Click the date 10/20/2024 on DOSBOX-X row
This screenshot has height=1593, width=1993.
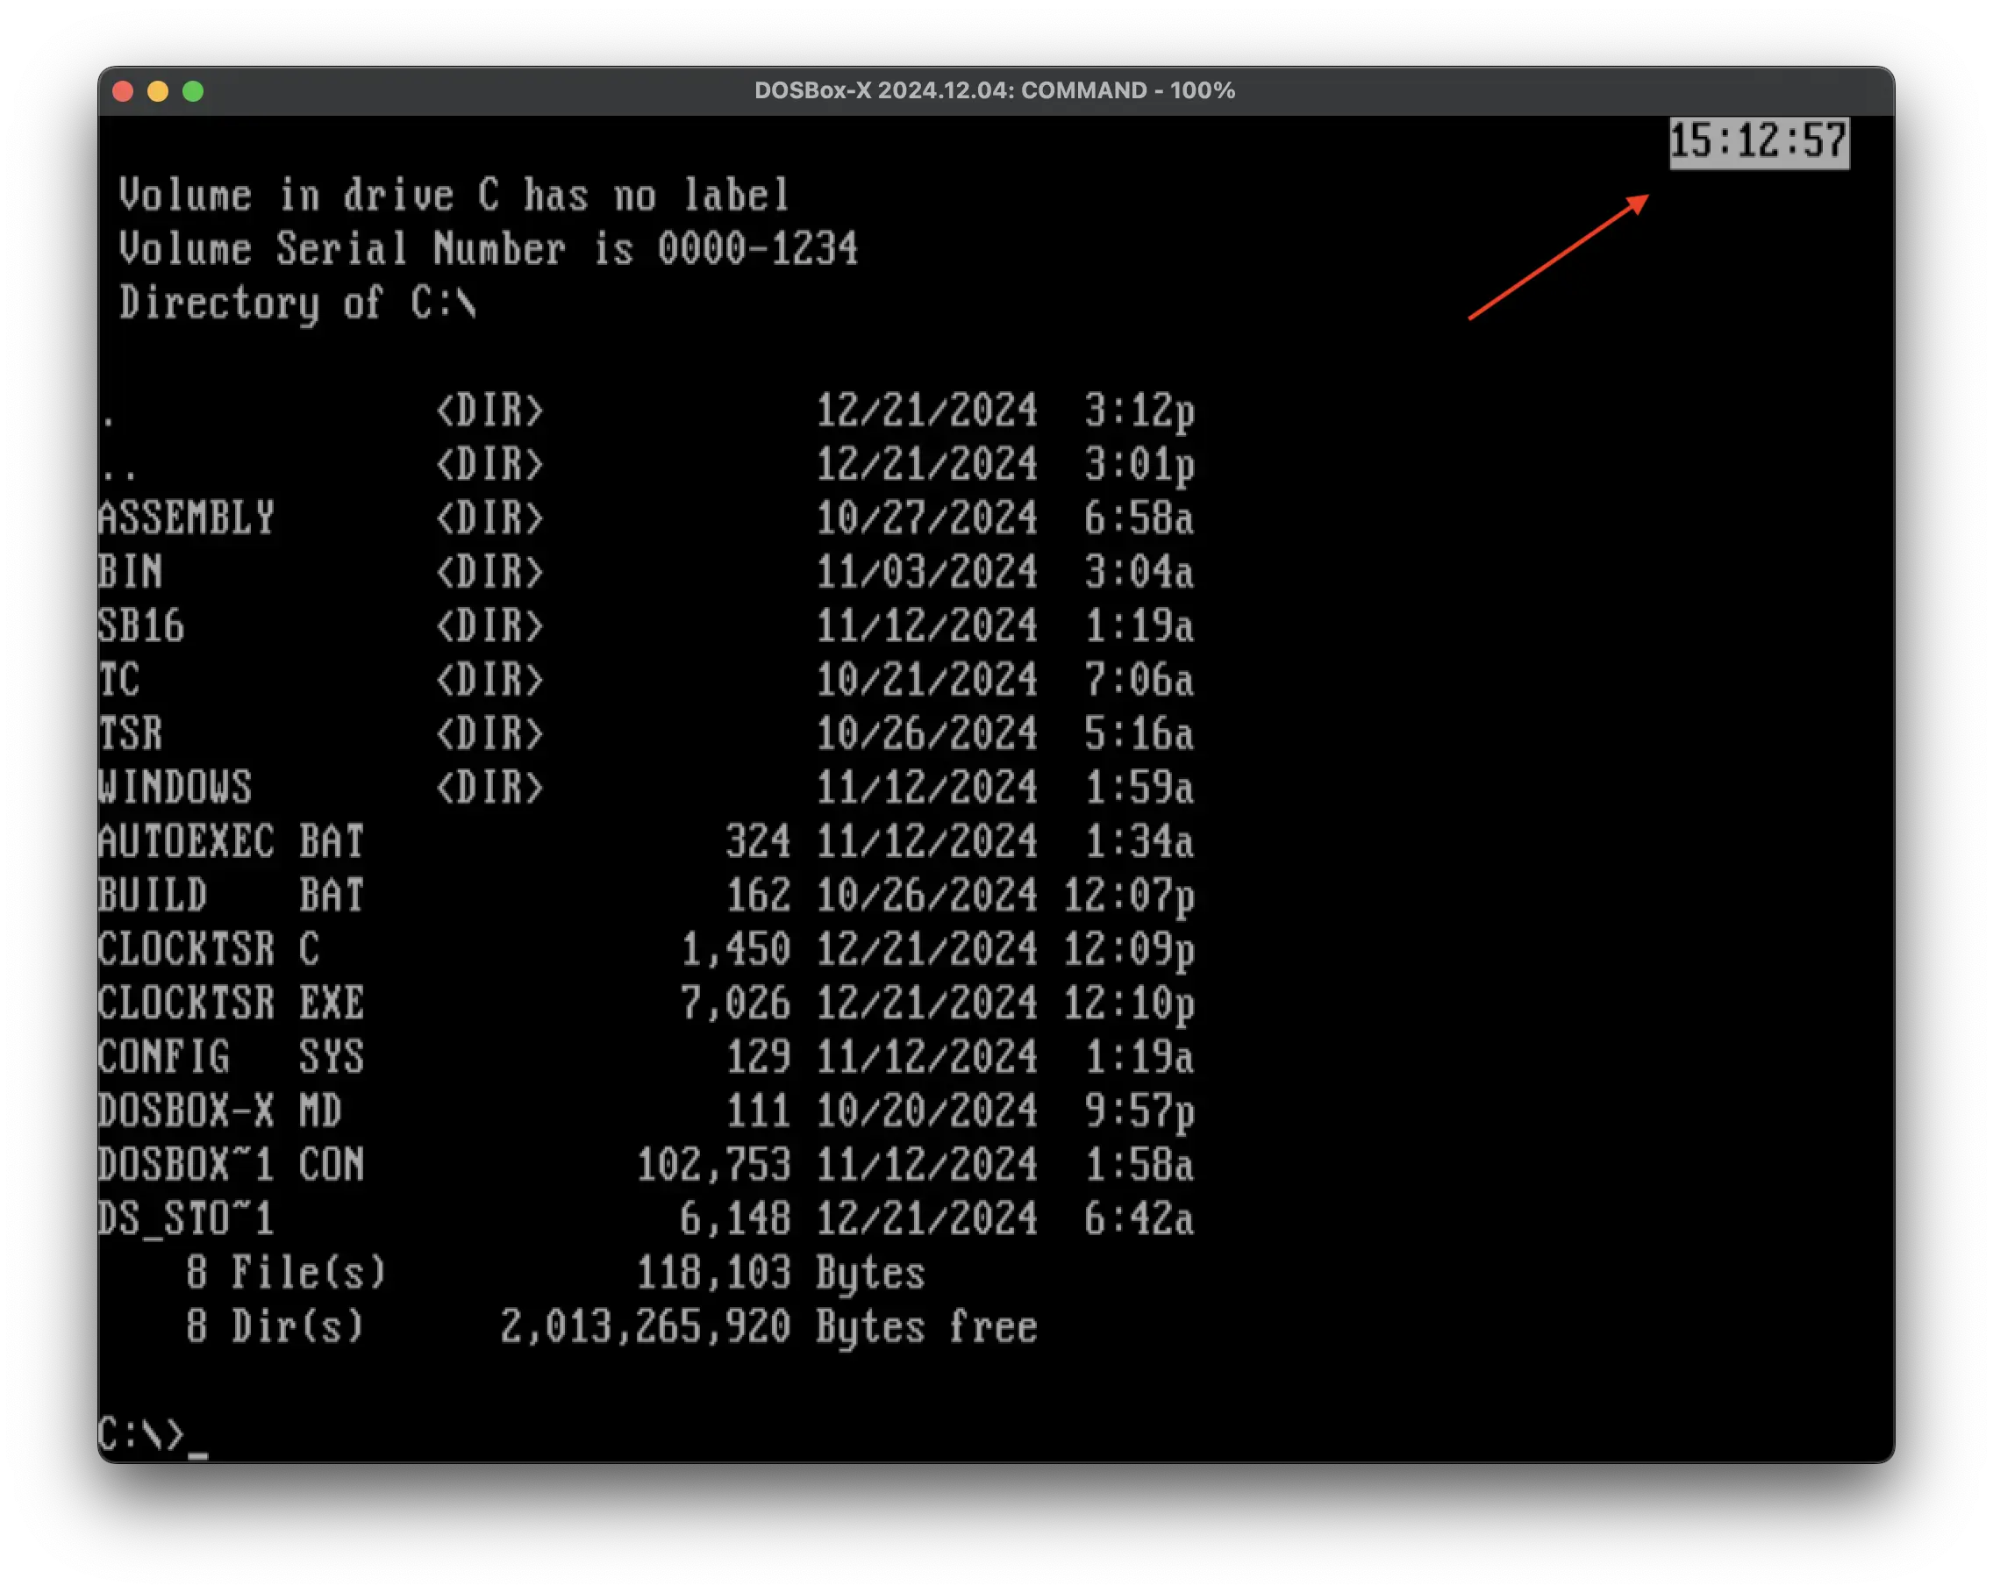pyautogui.click(x=927, y=1111)
